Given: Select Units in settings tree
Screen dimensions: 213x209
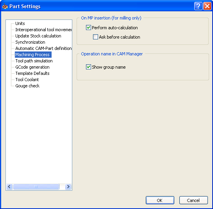Looking at the screenshot, I should click(x=20, y=23).
